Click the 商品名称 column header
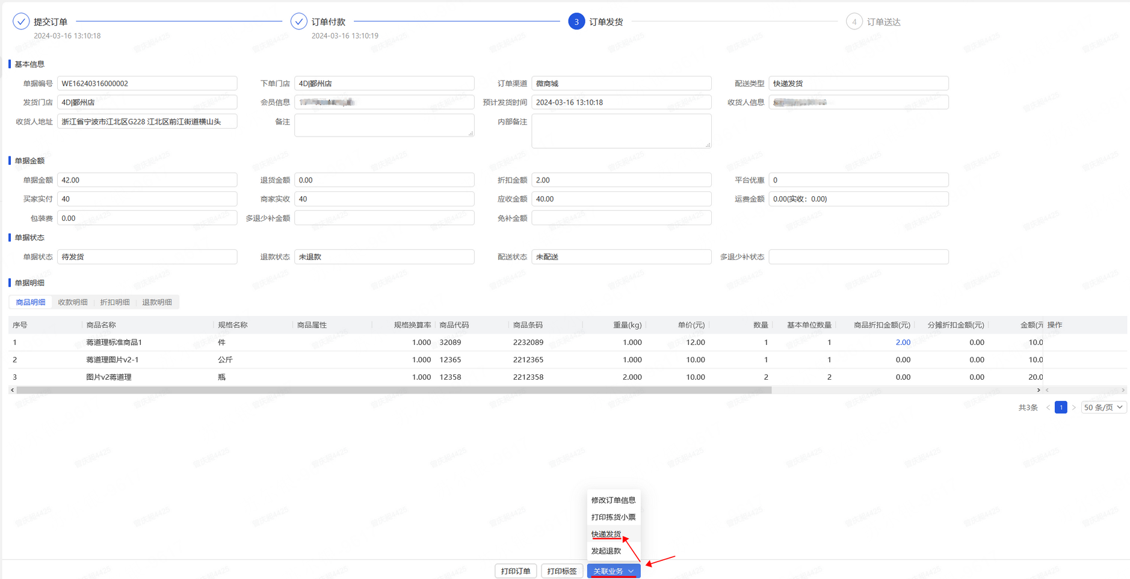Image resolution: width=1130 pixels, height=579 pixels. 101,325
